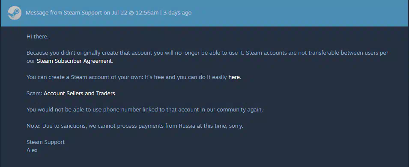Screen dimensions: 409x167
Task: Open the Steam Subscriber Agreement link
Action: tap(74, 61)
